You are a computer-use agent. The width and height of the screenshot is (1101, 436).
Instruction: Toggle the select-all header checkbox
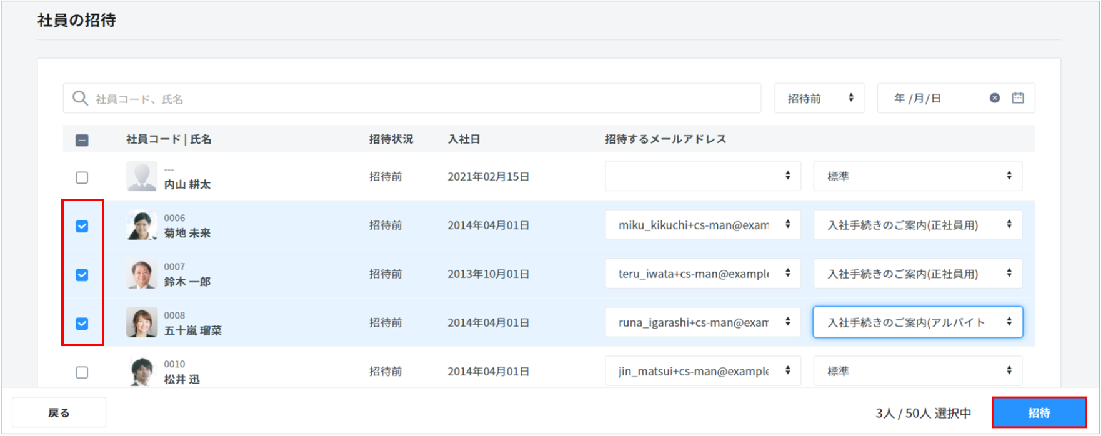tap(82, 140)
